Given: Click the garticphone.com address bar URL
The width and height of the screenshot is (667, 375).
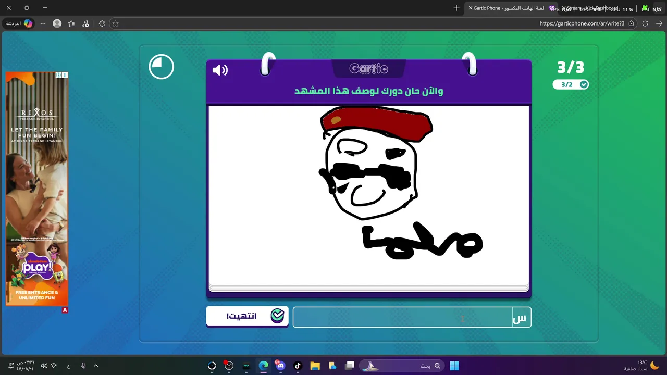Looking at the screenshot, I should point(582,23).
